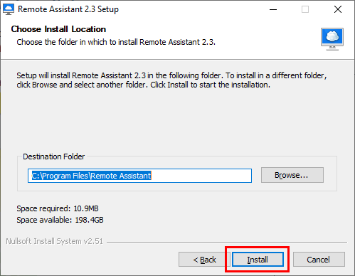Minimize the Setup window

273,9
